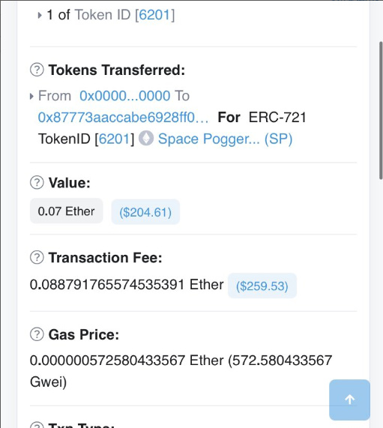Click the scroll-to-top arrow button
Screen dimensions: 383x428
coord(349,400)
